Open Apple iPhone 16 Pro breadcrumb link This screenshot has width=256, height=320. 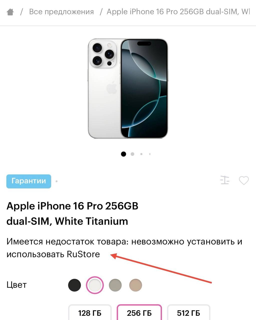[178, 11]
